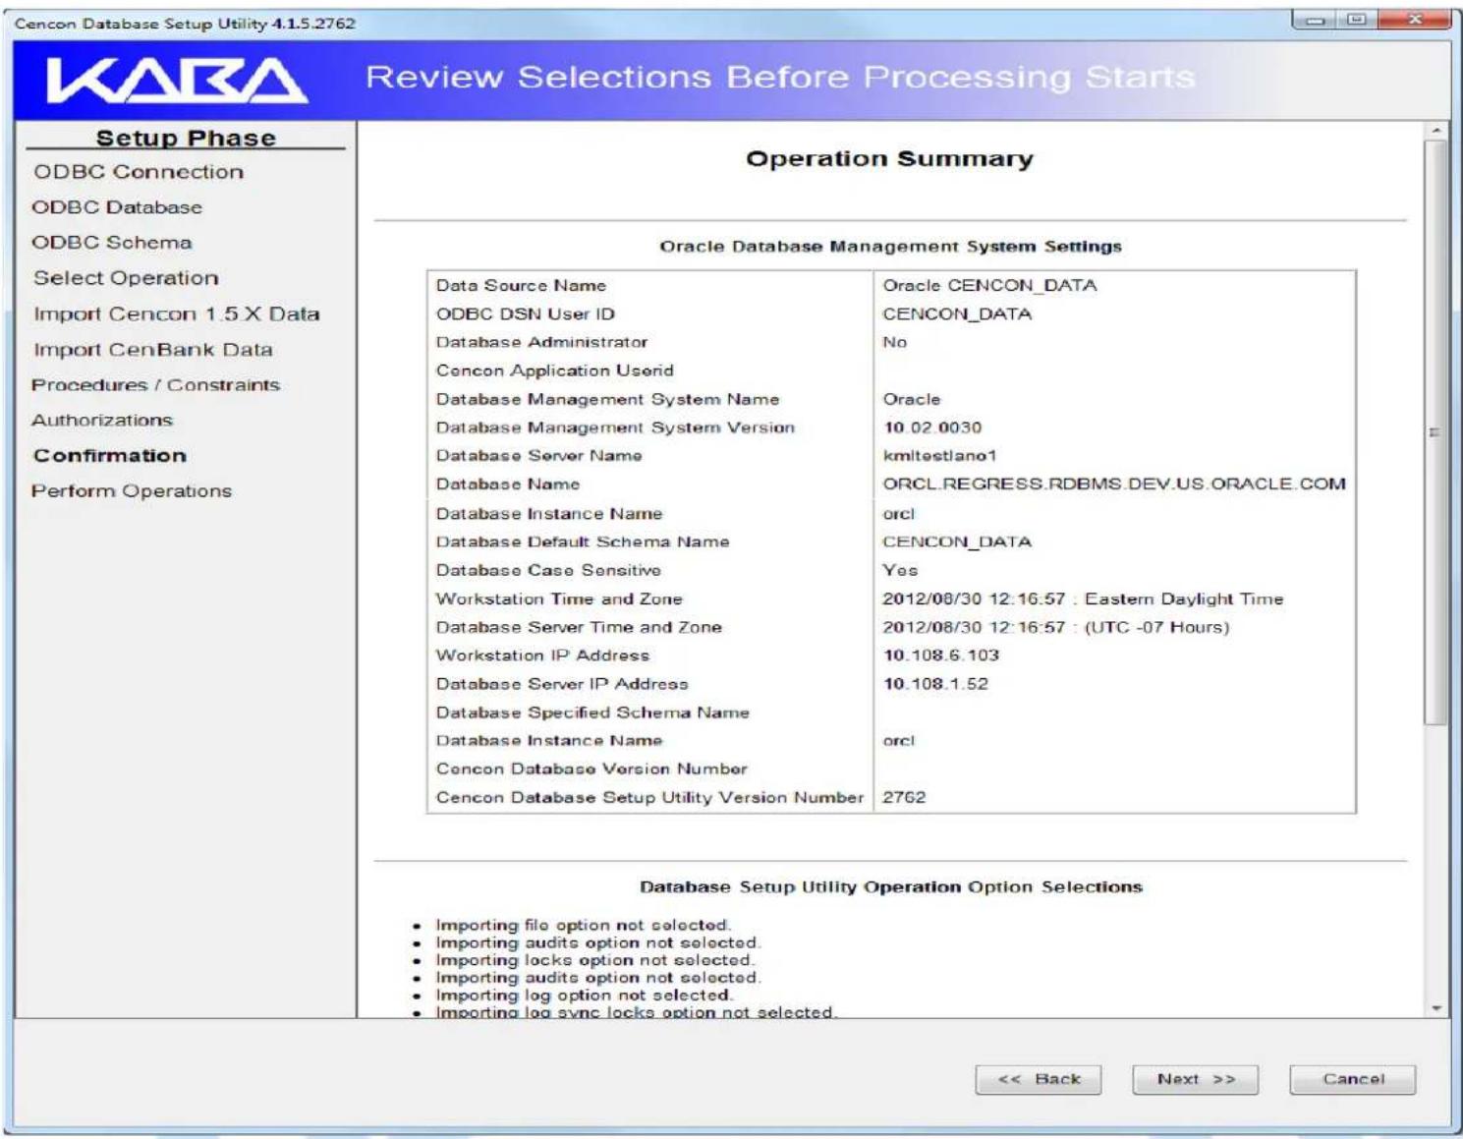
Task: Open the ODBC Database phase
Action: click(x=117, y=207)
